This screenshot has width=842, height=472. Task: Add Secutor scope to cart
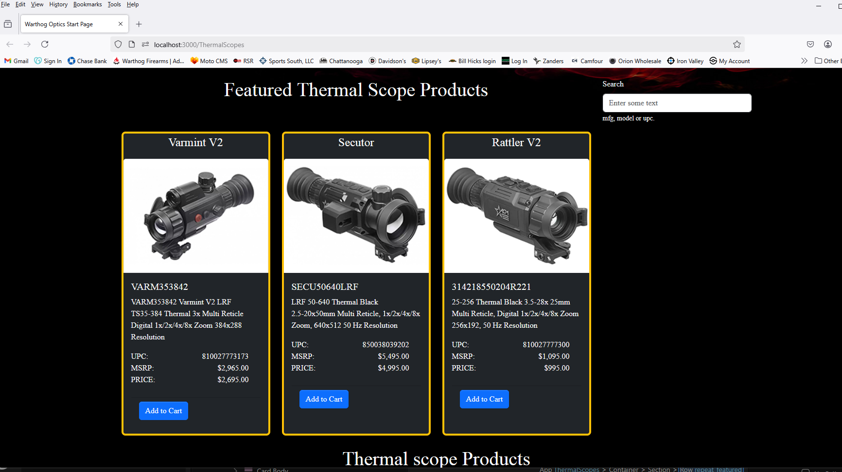324,399
